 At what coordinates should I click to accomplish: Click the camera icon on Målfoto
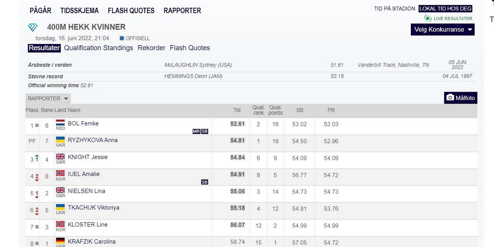[450, 98]
